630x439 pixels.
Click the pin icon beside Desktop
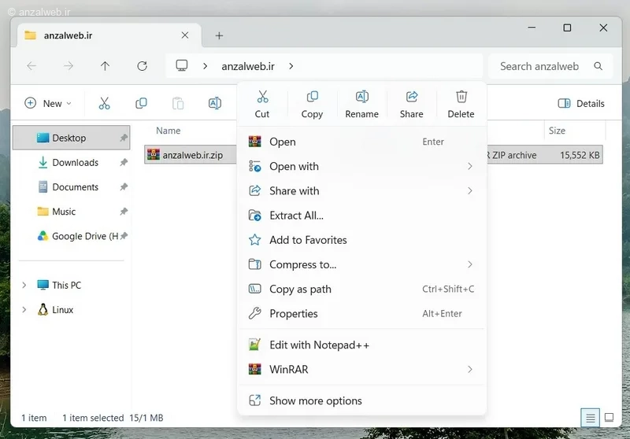tap(124, 138)
